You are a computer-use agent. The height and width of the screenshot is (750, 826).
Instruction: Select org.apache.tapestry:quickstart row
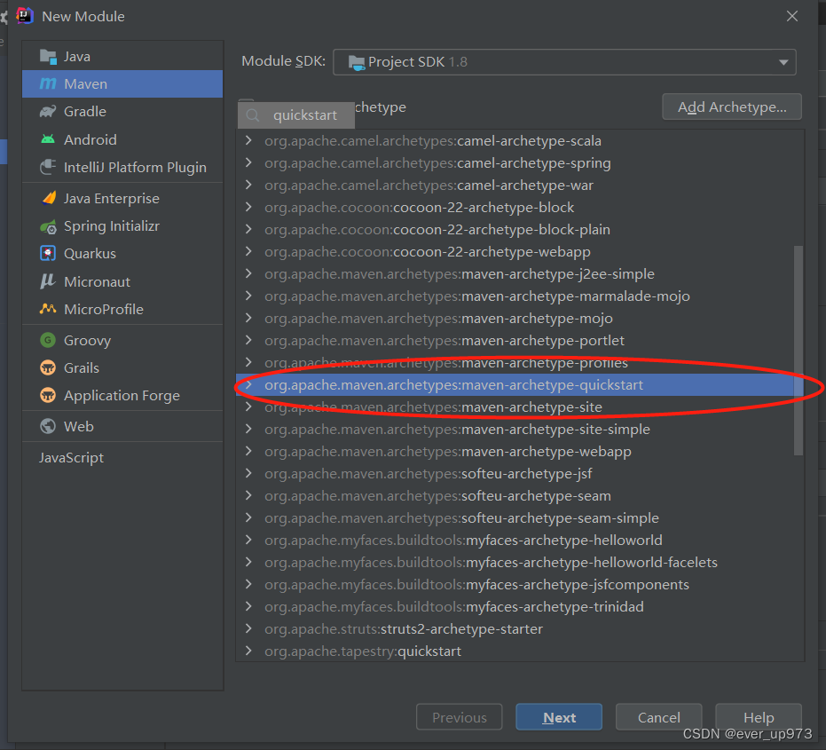pos(519,651)
